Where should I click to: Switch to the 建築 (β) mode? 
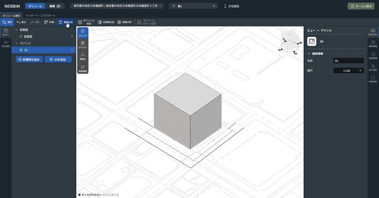[55, 6]
